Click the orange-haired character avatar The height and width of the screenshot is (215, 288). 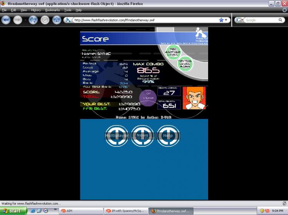coord(194,98)
